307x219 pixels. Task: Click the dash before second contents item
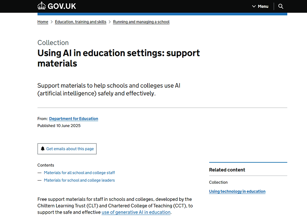pyautogui.click(x=39, y=180)
